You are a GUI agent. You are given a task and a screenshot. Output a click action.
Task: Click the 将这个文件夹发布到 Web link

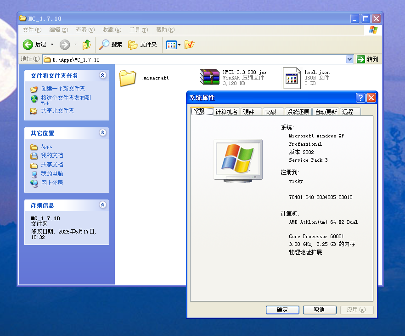coord(66,100)
